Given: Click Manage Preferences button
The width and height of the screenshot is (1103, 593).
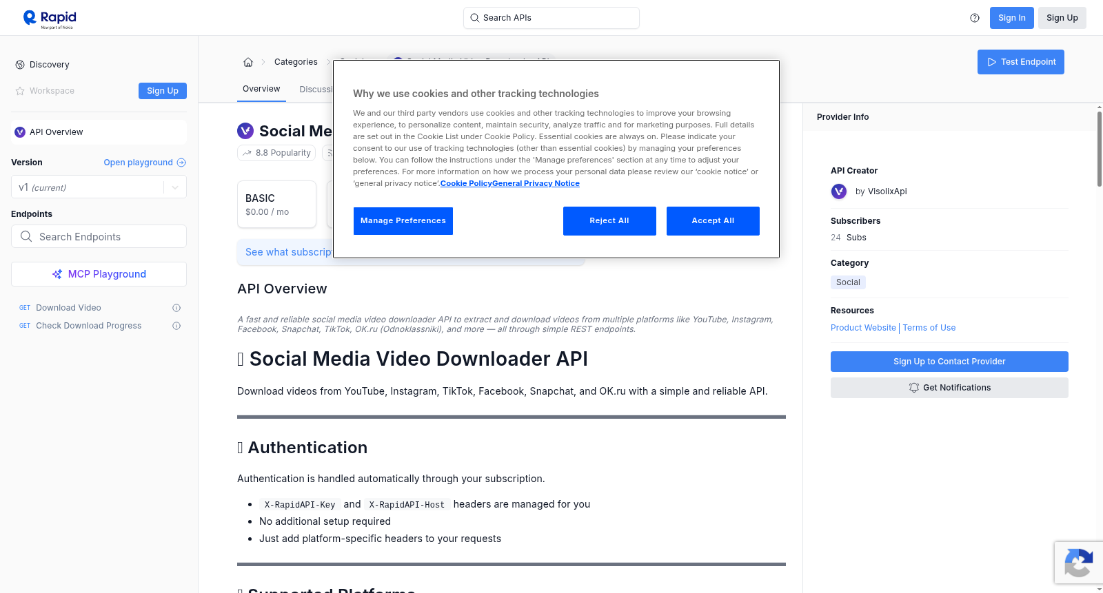Looking at the screenshot, I should (x=403, y=221).
